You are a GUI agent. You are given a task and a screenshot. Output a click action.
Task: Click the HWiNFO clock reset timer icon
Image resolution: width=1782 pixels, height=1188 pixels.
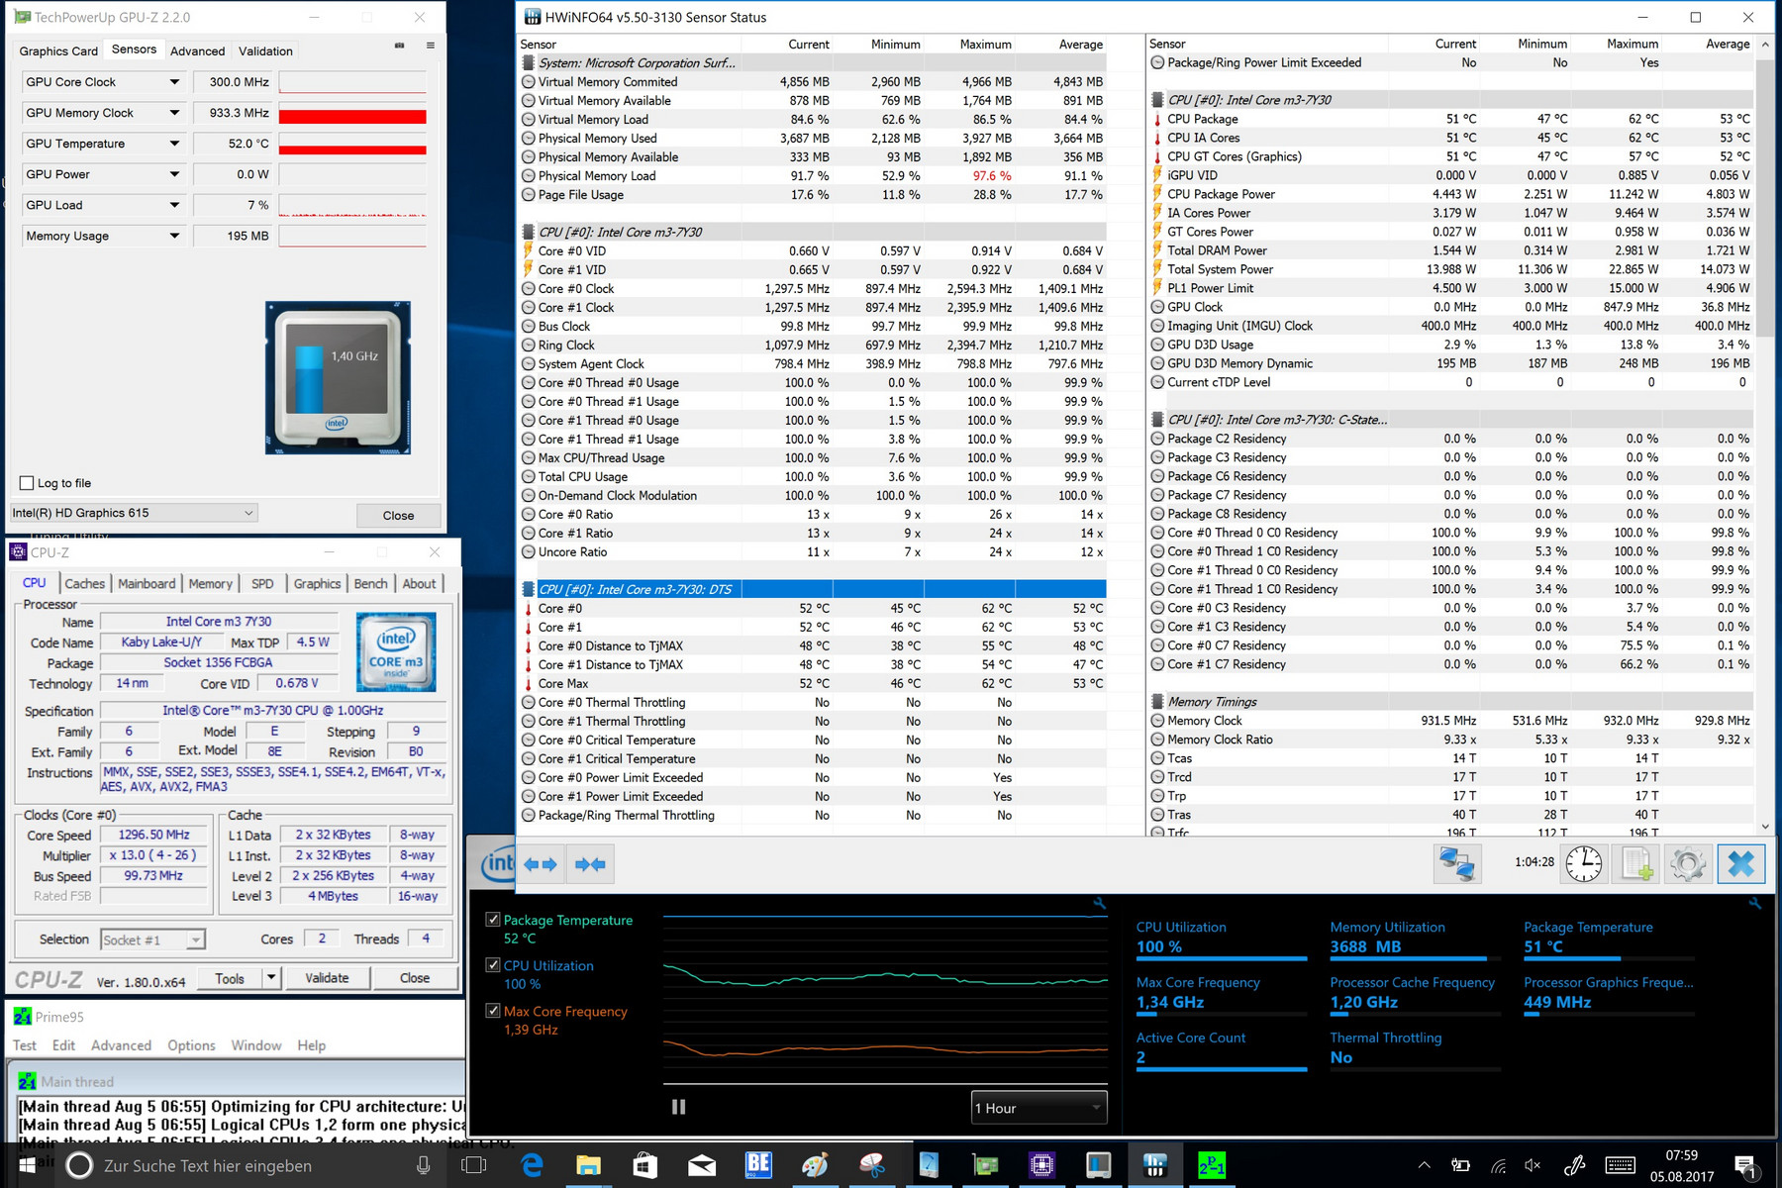tap(1584, 863)
